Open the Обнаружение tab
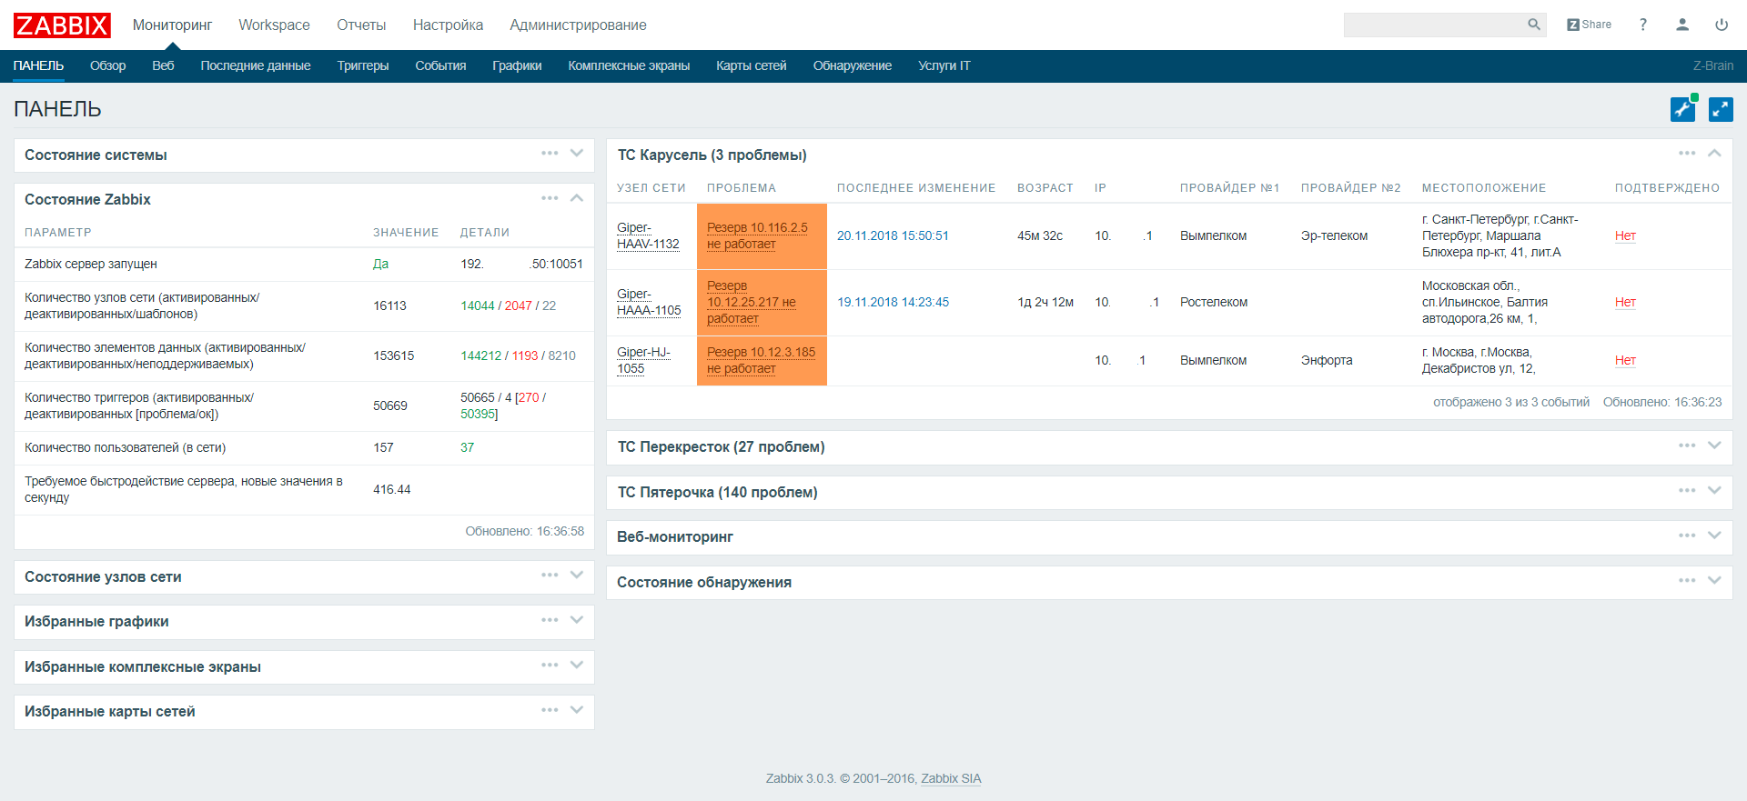The height and width of the screenshot is (801, 1747). tap(853, 65)
